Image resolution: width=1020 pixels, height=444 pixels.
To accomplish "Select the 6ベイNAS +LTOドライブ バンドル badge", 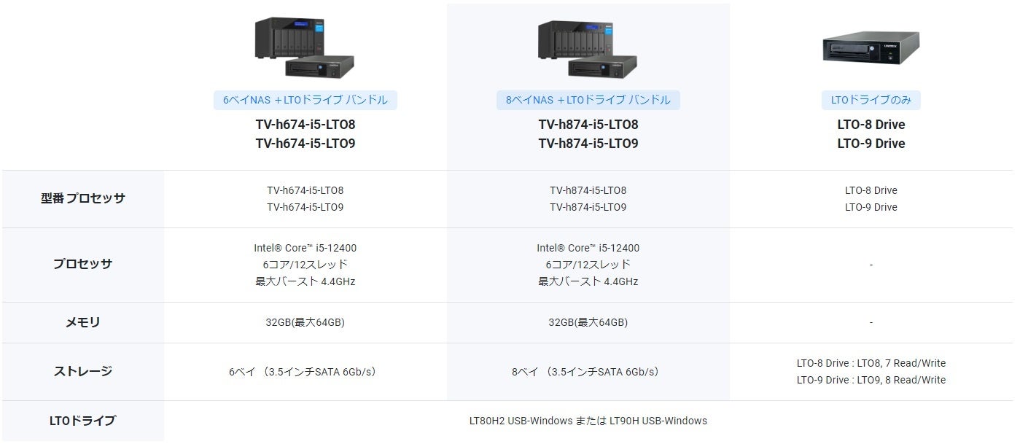I will click(x=305, y=100).
